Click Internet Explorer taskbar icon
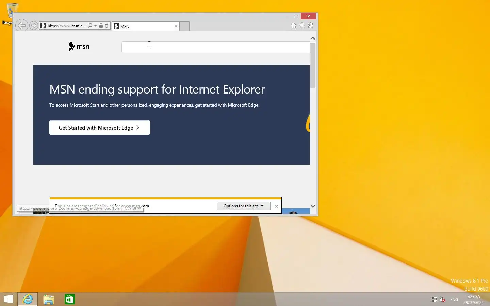 pos(28,299)
